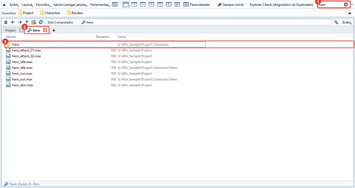Sort results by Tamanho column
This screenshot has height=188, width=355.
tap(106, 37)
